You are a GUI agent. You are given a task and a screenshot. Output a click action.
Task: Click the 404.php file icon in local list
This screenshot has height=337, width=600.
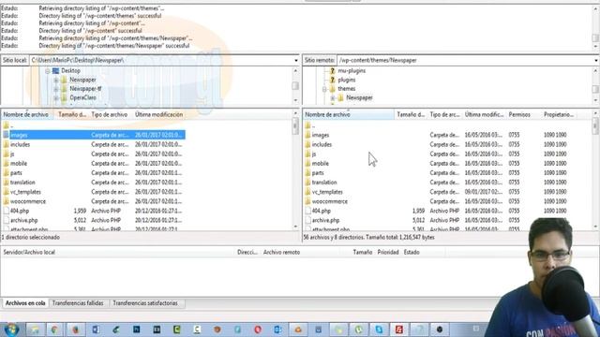pos(6,211)
